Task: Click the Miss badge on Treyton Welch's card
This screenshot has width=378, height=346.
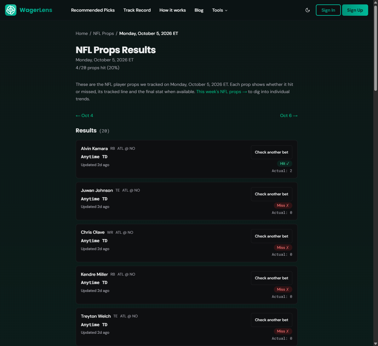Action: pyautogui.click(x=283, y=331)
